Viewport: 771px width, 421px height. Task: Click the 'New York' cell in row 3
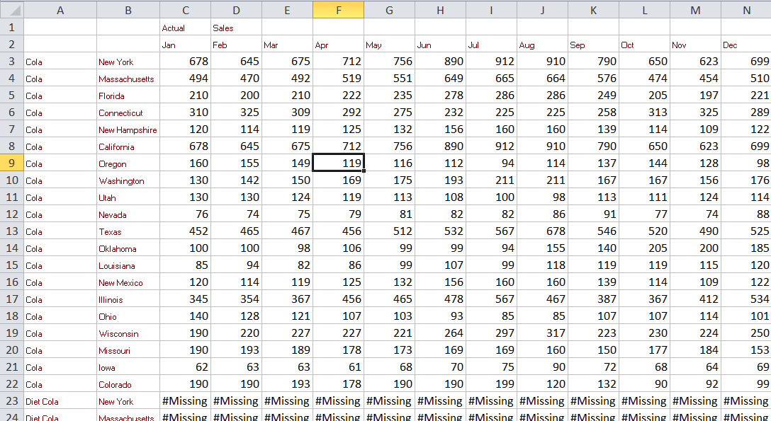(x=128, y=62)
